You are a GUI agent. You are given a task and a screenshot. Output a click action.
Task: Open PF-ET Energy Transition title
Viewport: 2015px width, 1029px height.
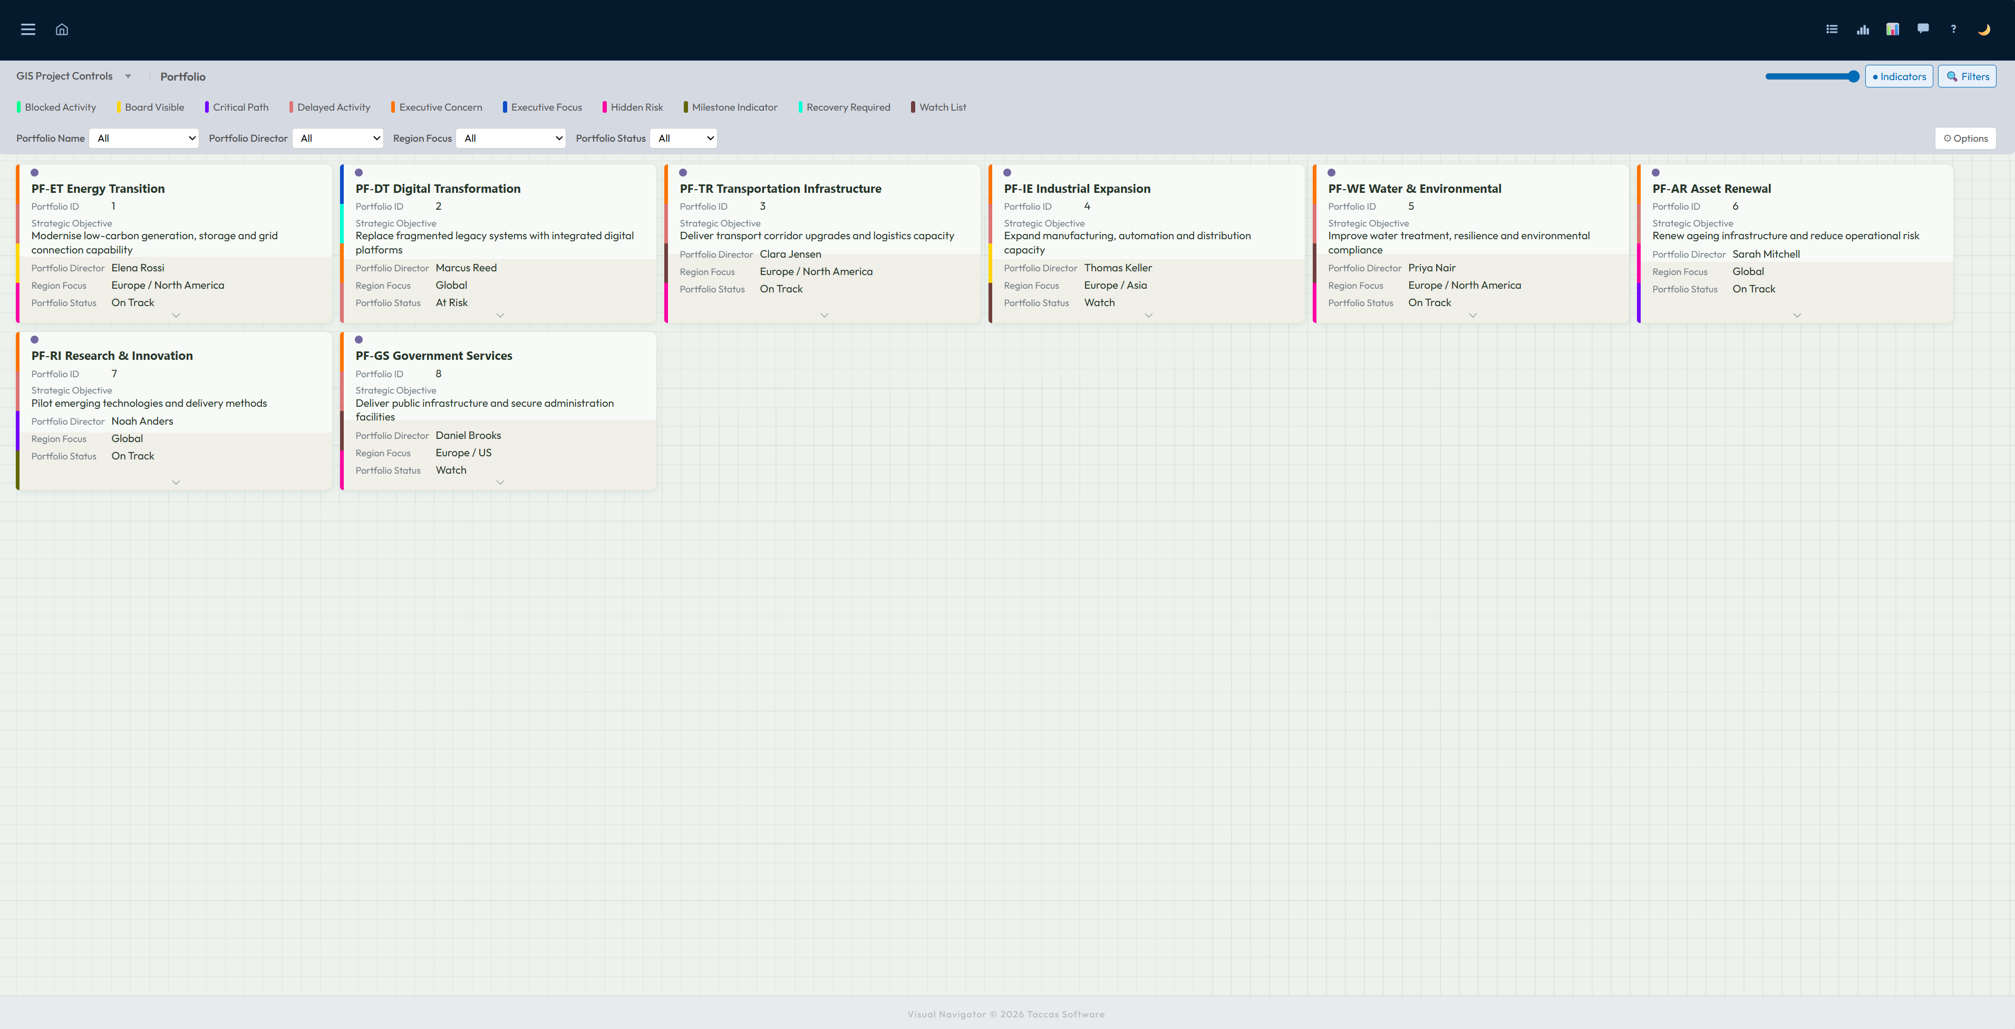[98, 189]
